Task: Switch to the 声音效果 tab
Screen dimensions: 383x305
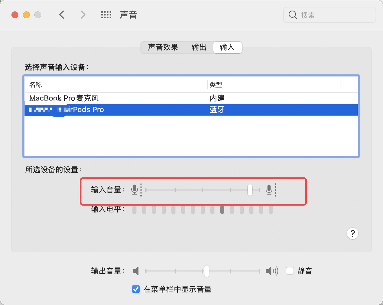Action: coord(163,47)
